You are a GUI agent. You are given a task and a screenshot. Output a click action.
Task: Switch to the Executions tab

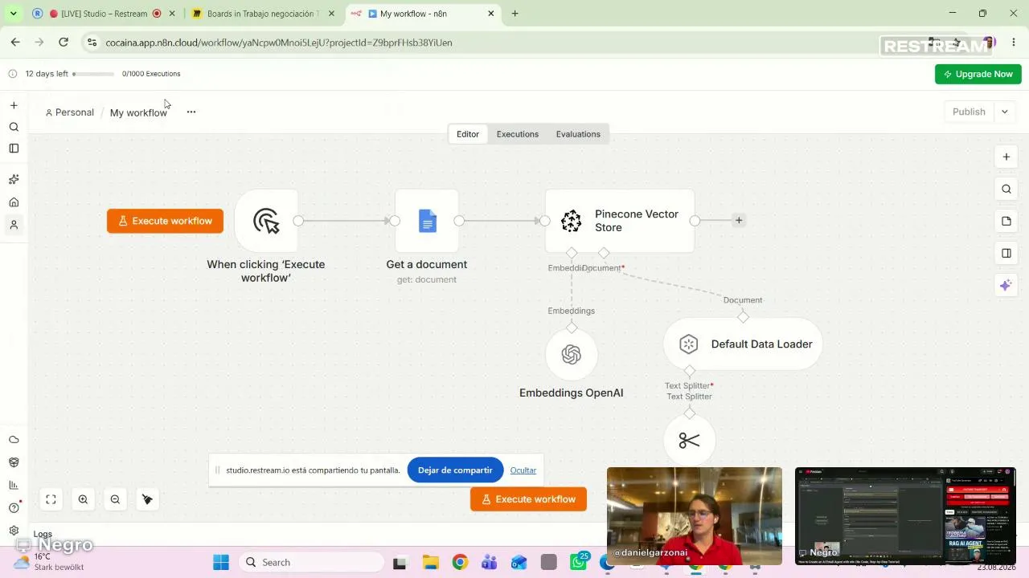518,134
